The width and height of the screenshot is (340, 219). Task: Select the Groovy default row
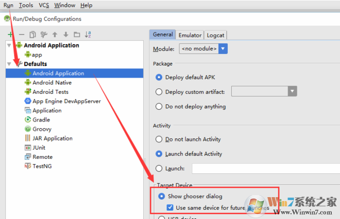(75, 129)
